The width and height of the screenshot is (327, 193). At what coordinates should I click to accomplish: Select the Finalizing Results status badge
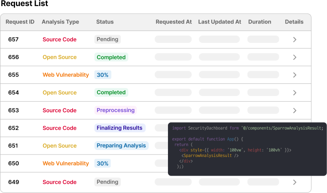(120, 128)
